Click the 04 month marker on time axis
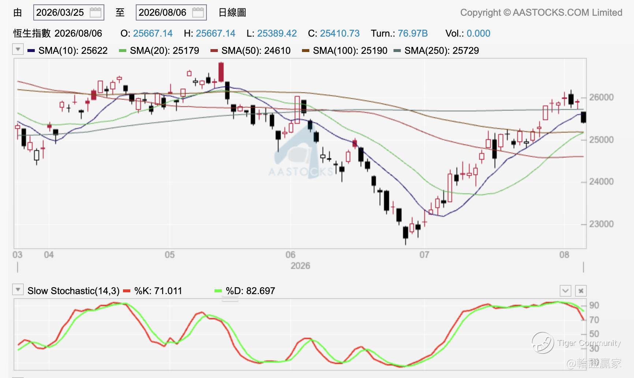The width and height of the screenshot is (634, 378). point(49,255)
